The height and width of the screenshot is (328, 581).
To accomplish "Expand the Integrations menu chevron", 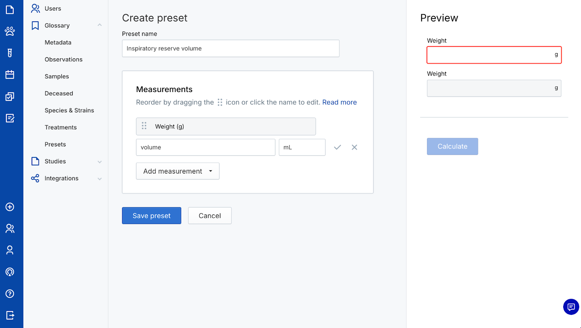I will (x=99, y=179).
